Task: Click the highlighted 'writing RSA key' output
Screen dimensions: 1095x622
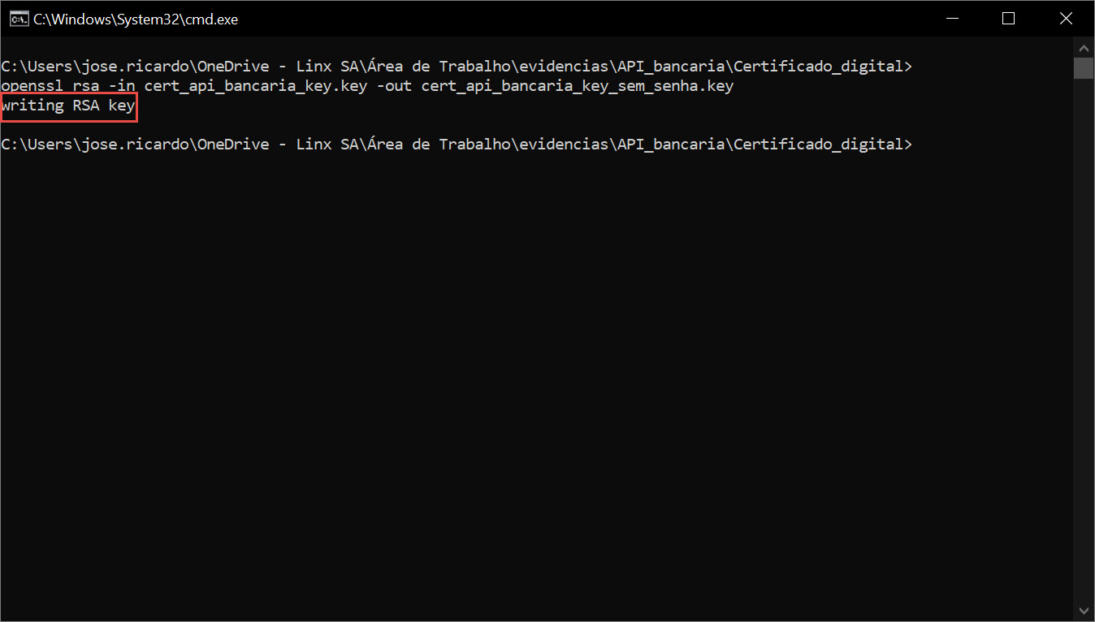Action: coord(69,106)
